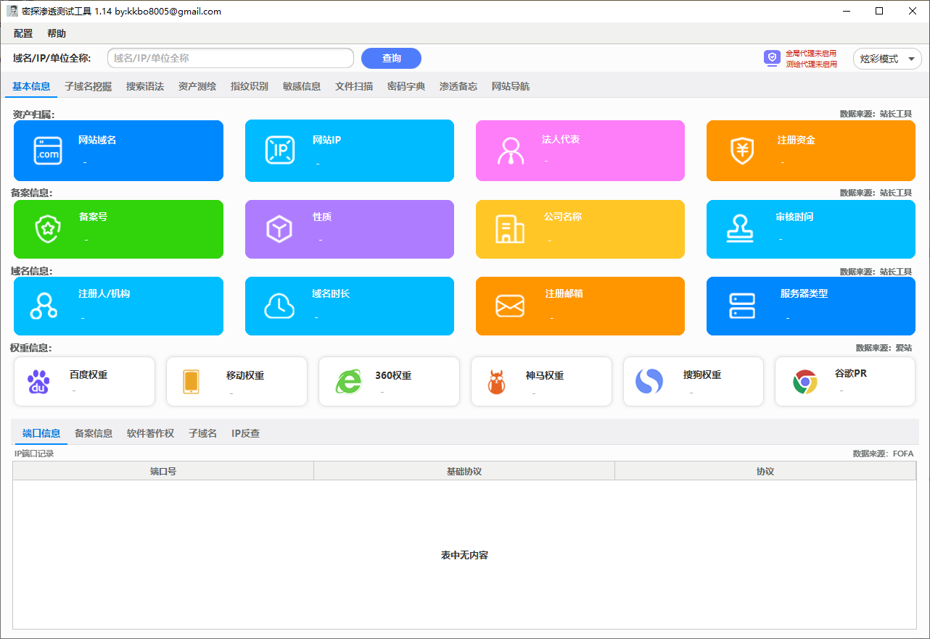This screenshot has width=930, height=639.
Task: Open the 帮助 menu
Action: tap(57, 33)
